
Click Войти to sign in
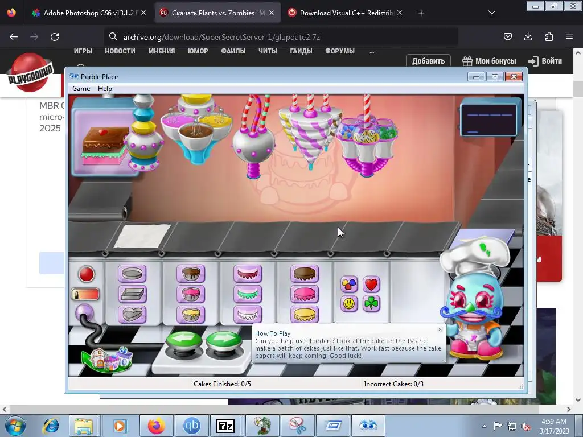pos(545,61)
